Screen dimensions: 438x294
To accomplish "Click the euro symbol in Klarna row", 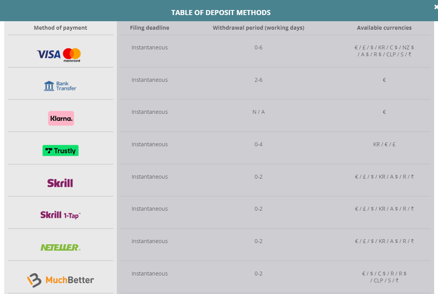I will [384, 112].
